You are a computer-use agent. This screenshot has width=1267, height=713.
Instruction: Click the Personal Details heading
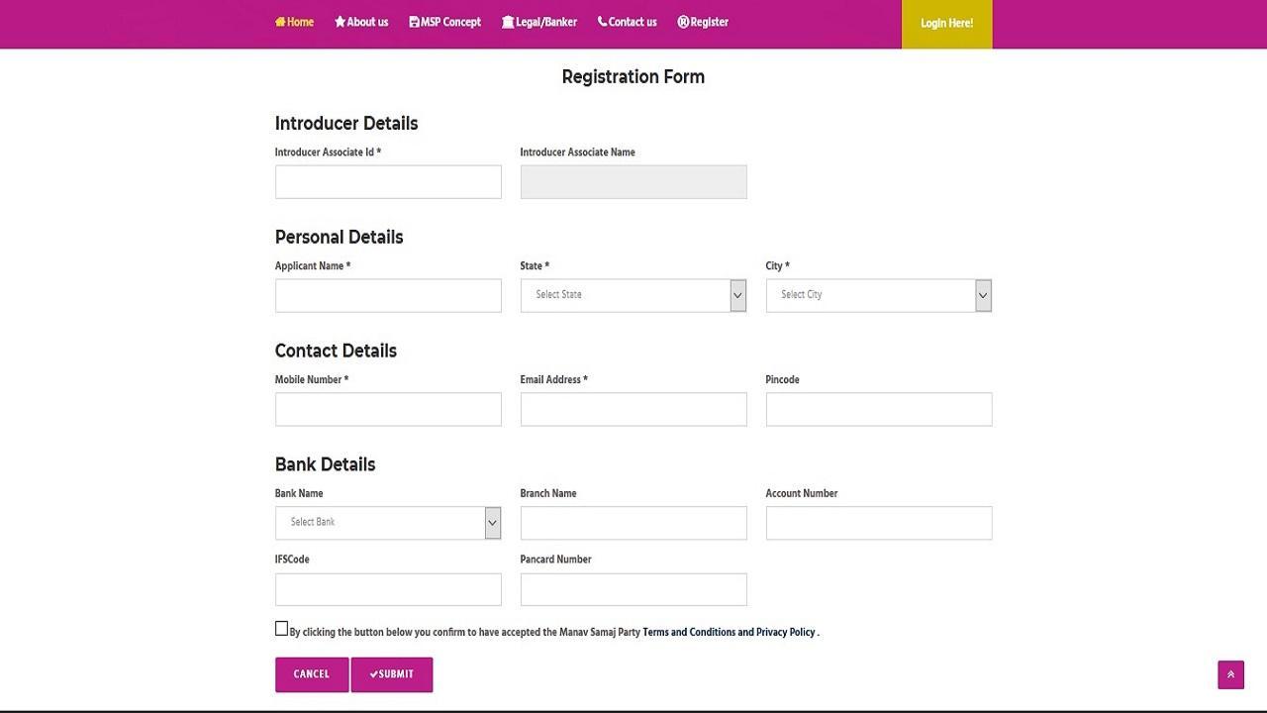click(x=339, y=237)
